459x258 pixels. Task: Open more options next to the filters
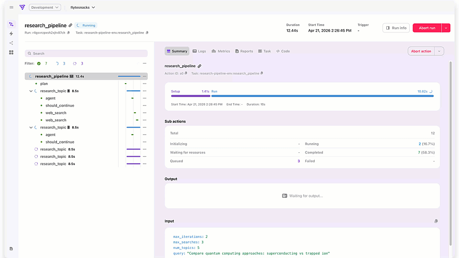click(x=144, y=64)
